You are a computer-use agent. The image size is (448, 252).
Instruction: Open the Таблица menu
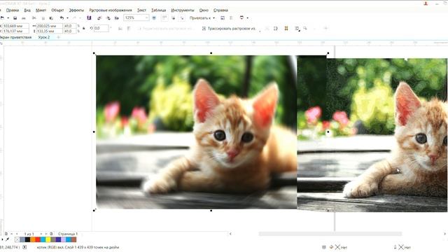(x=159, y=10)
